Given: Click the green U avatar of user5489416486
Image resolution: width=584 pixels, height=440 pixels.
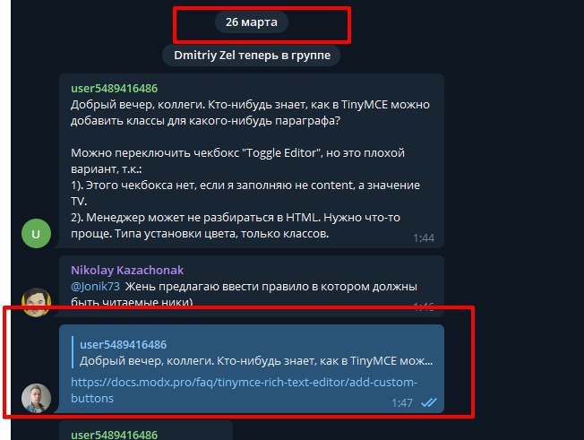Looking at the screenshot, I should pyautogui.click(x=36, y=234).
